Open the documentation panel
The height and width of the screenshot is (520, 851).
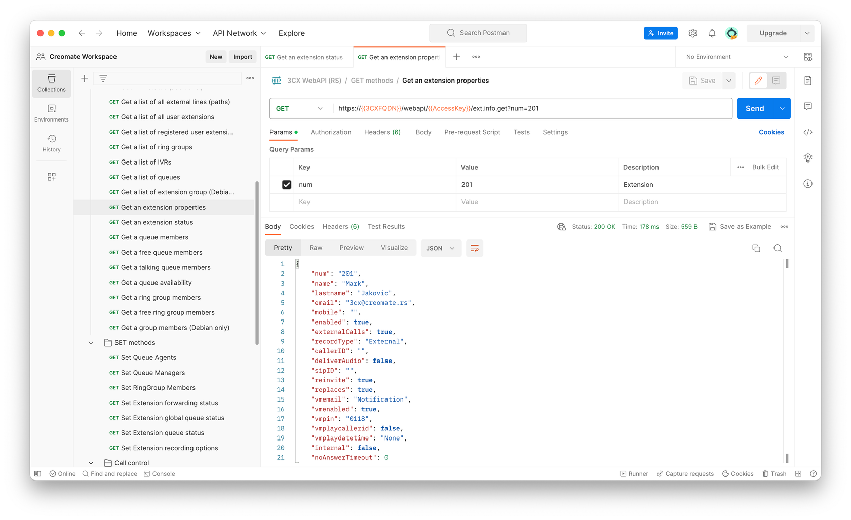(x=808, y=80)
